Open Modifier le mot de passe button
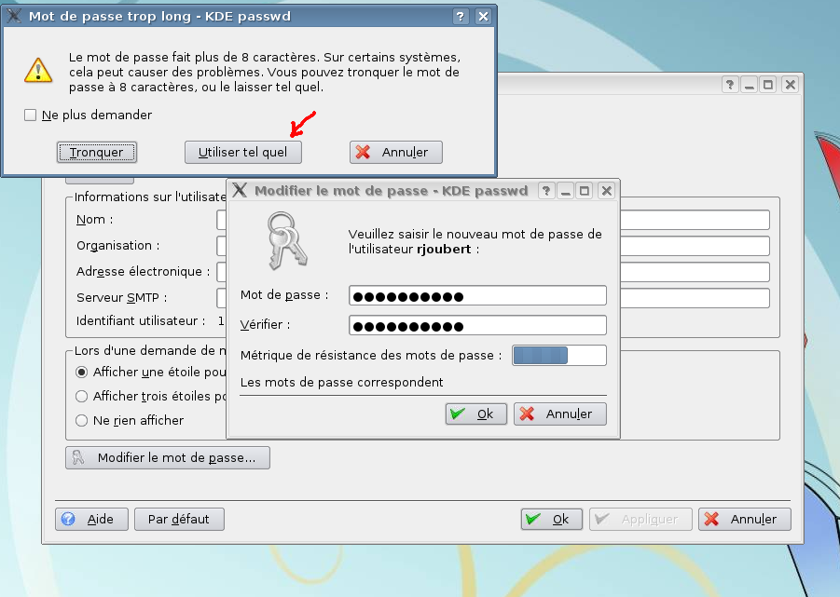Image resolution: width=840 pixels, height=597 pixels. [168, 457]
